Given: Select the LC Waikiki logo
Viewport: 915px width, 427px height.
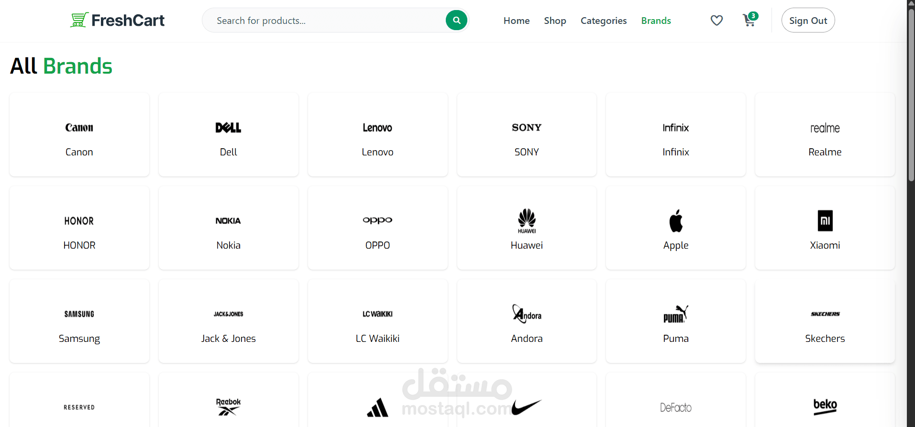Looking at the screenshot, I should [x=377, y=314].
